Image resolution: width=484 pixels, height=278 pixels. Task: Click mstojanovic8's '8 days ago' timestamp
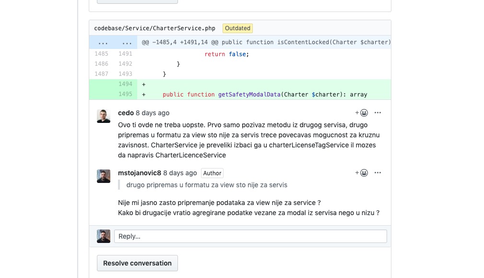click(x=180, y=173)
